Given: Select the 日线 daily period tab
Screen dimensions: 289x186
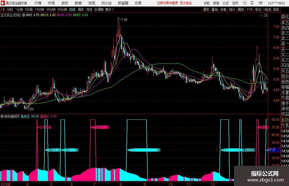Looking at the screenshot, I should (x=72, y=9).
